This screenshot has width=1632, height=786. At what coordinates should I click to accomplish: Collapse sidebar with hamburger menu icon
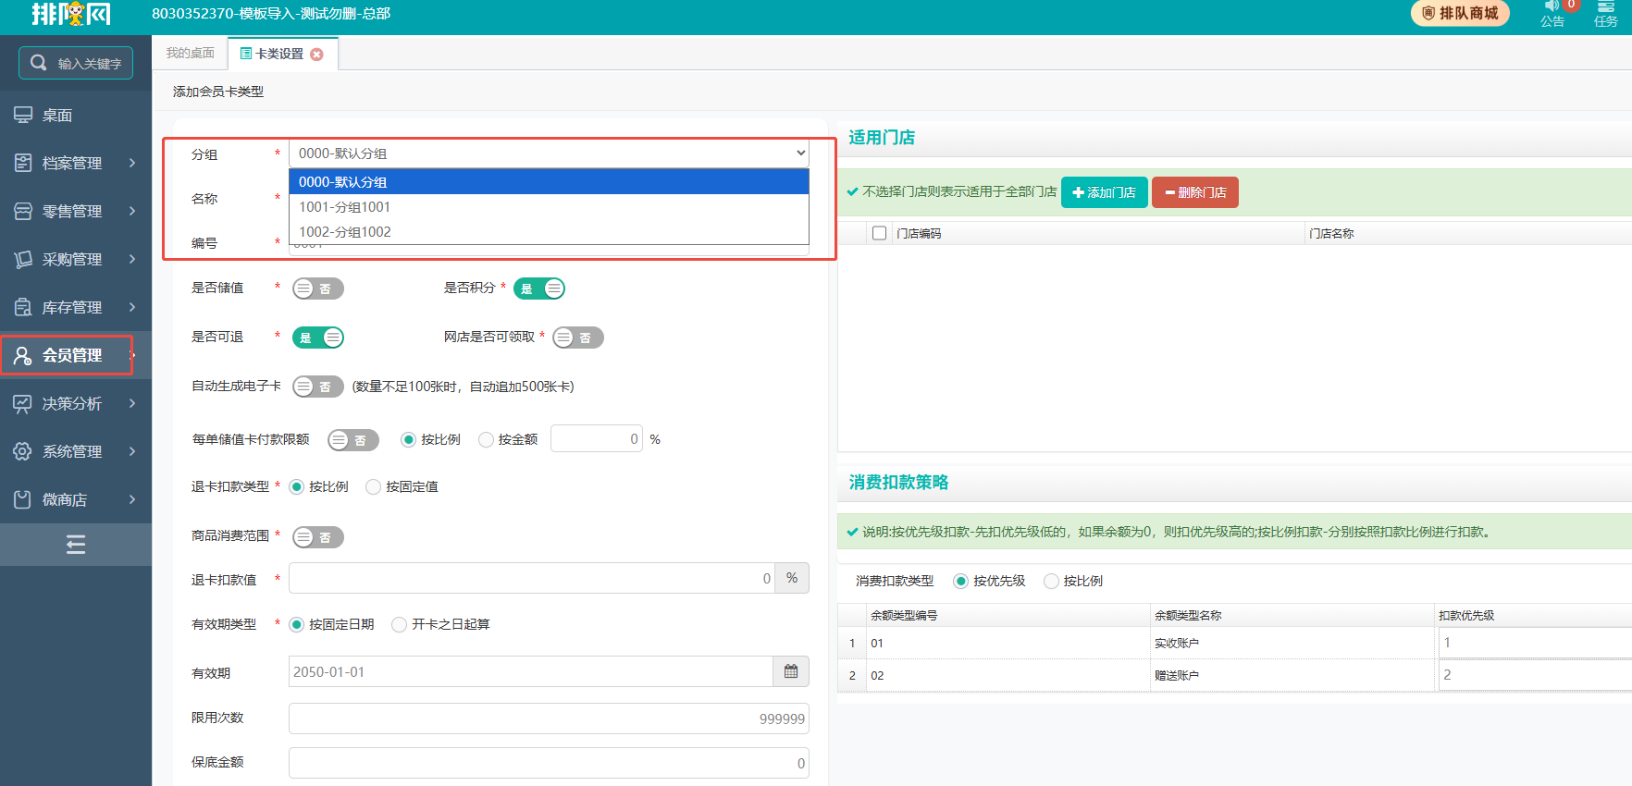(76, 545)
